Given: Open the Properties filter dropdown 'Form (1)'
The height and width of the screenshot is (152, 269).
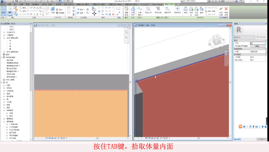Looking at the screenshot, I should click(245, 37).
